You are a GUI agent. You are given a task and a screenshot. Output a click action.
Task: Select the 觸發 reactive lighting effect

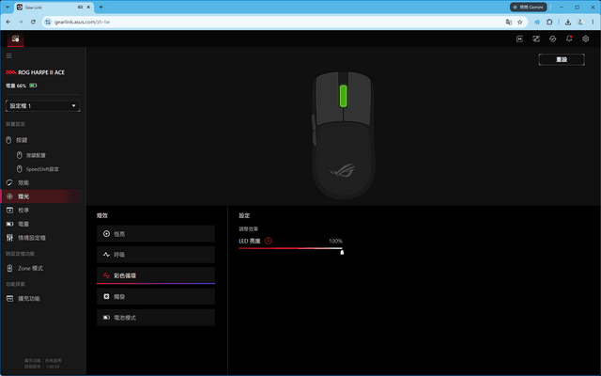click(156, 297)
